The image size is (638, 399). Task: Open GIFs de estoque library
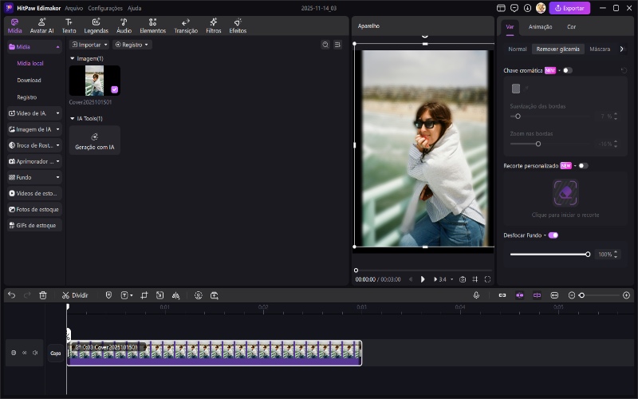coord(34,225)
